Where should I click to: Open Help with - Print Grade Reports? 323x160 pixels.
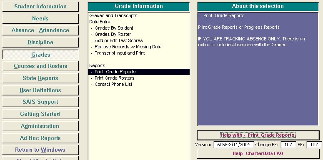(x=258, y=135)
